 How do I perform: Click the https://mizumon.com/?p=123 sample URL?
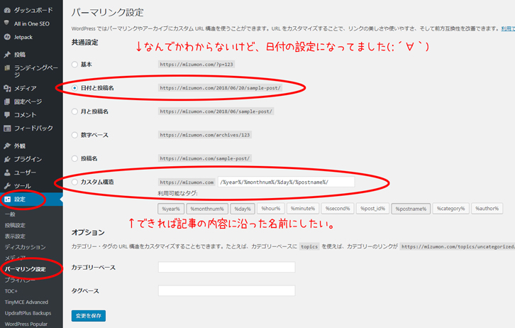click(196, 65)
